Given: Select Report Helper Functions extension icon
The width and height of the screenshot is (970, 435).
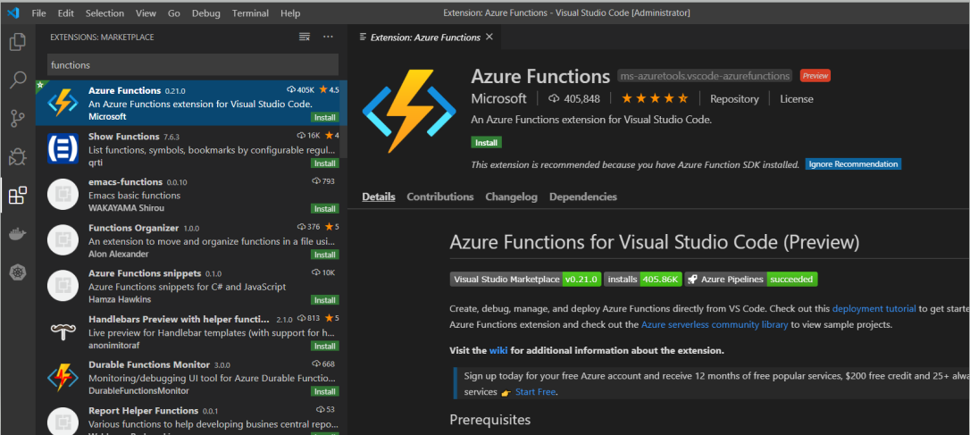Looking at the screenshot, I should [x=63, y=422].
